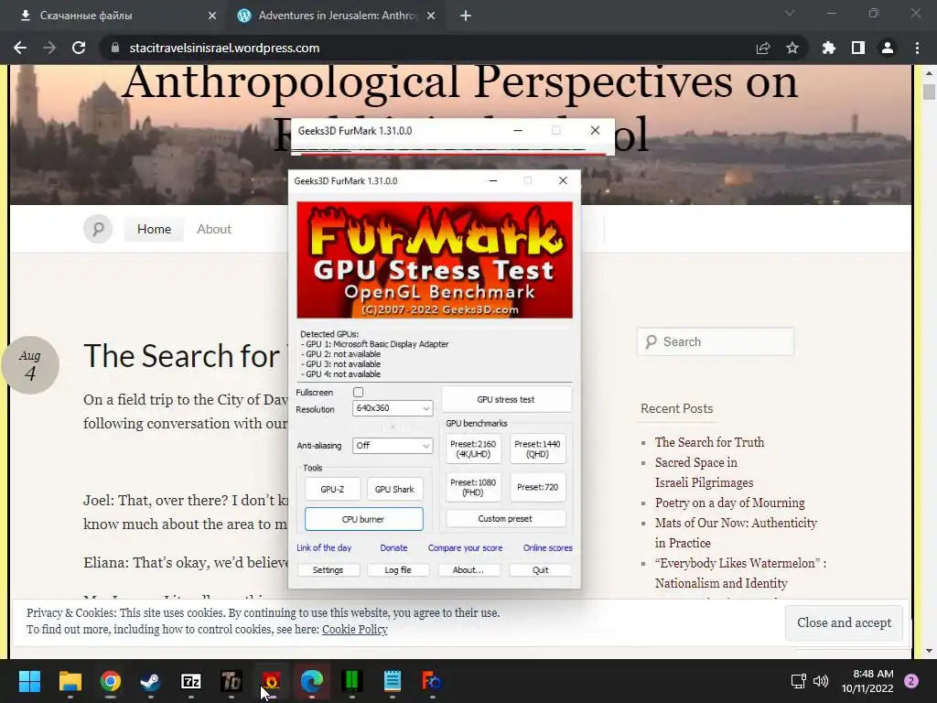Reload the current page

click(x=79, y=48)
